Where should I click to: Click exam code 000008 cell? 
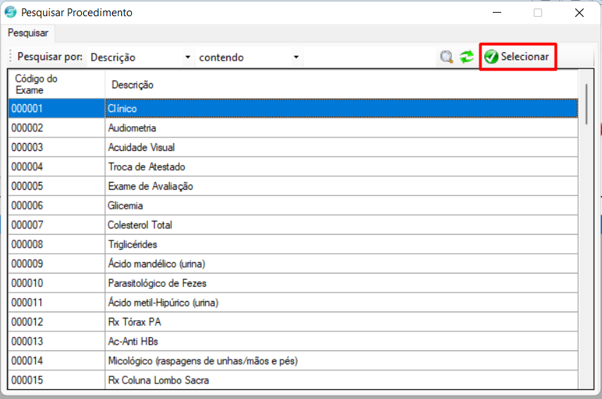(56, 244)
